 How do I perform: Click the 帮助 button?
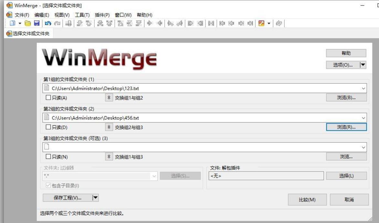coord(346,53)
